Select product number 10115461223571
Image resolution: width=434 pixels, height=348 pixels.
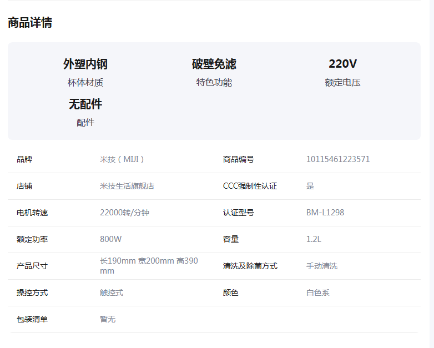pyautogui.click(x=338, y=159)
